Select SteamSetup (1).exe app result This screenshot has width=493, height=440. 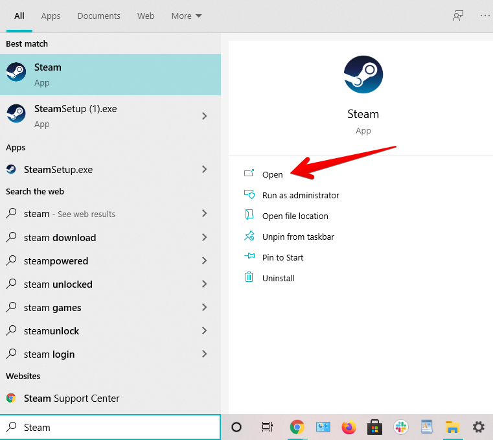tap(110, 116)
